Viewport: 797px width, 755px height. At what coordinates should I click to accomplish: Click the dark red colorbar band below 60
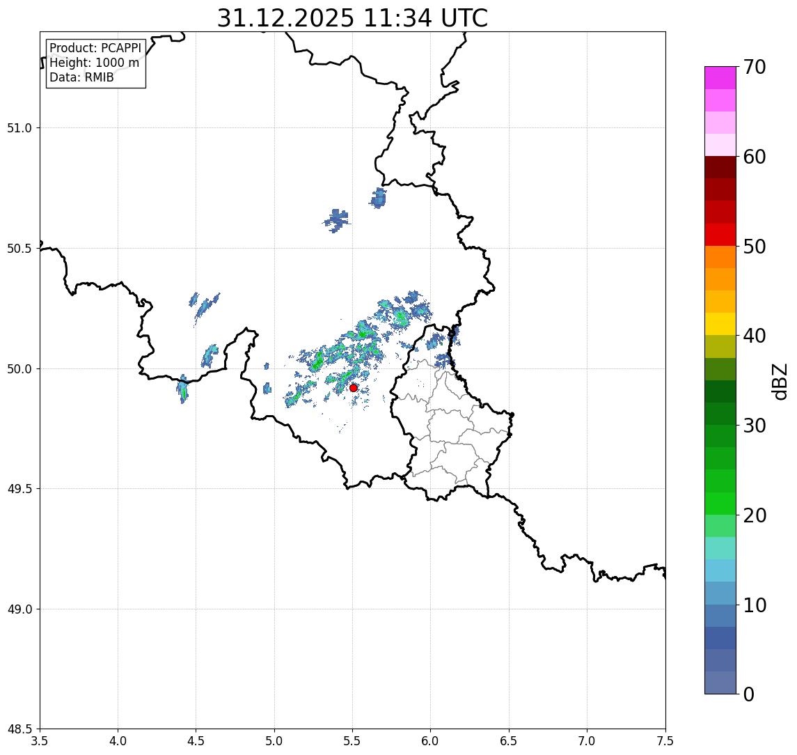tap(720, 167)
